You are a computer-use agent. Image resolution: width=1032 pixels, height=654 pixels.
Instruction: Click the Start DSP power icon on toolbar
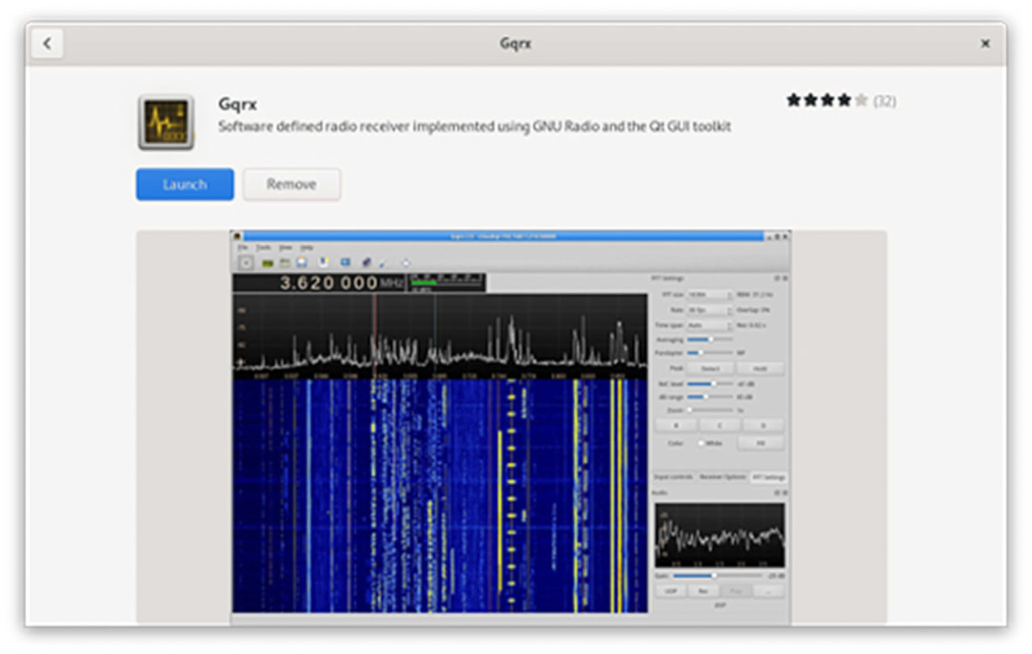point(246,261)
